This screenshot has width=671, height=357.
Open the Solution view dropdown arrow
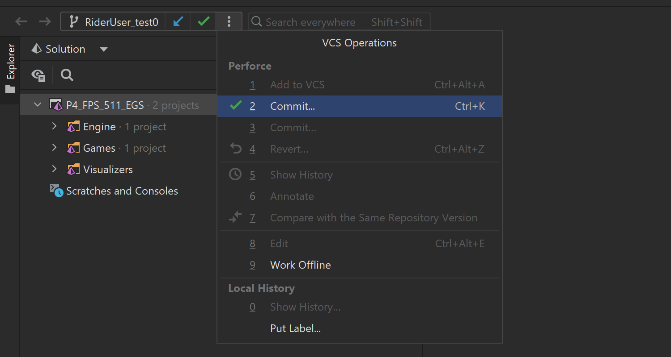(x=104, y=49)
